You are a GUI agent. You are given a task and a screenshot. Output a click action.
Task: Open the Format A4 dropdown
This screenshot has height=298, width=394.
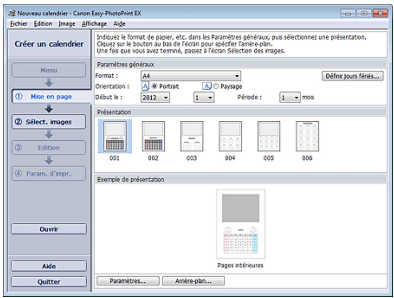tap(191, 76)
